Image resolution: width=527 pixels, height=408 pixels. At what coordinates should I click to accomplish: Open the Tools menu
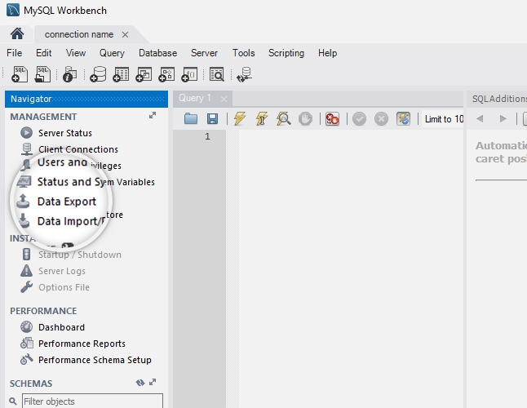pos(243,53)
